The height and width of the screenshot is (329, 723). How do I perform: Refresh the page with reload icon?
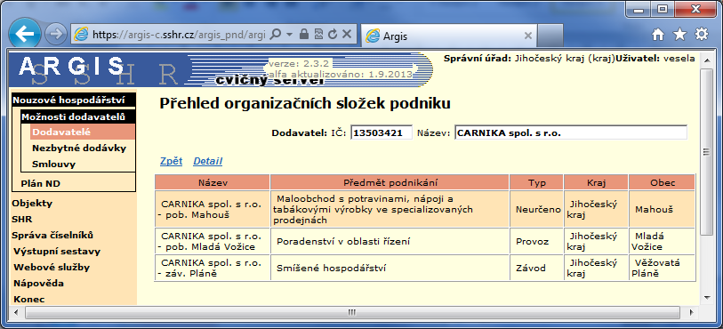tap(333, 34)
